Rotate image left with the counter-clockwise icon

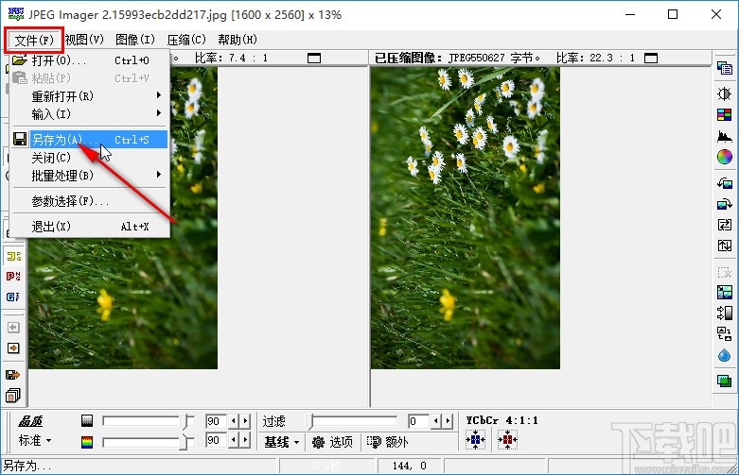click(725, 183)
